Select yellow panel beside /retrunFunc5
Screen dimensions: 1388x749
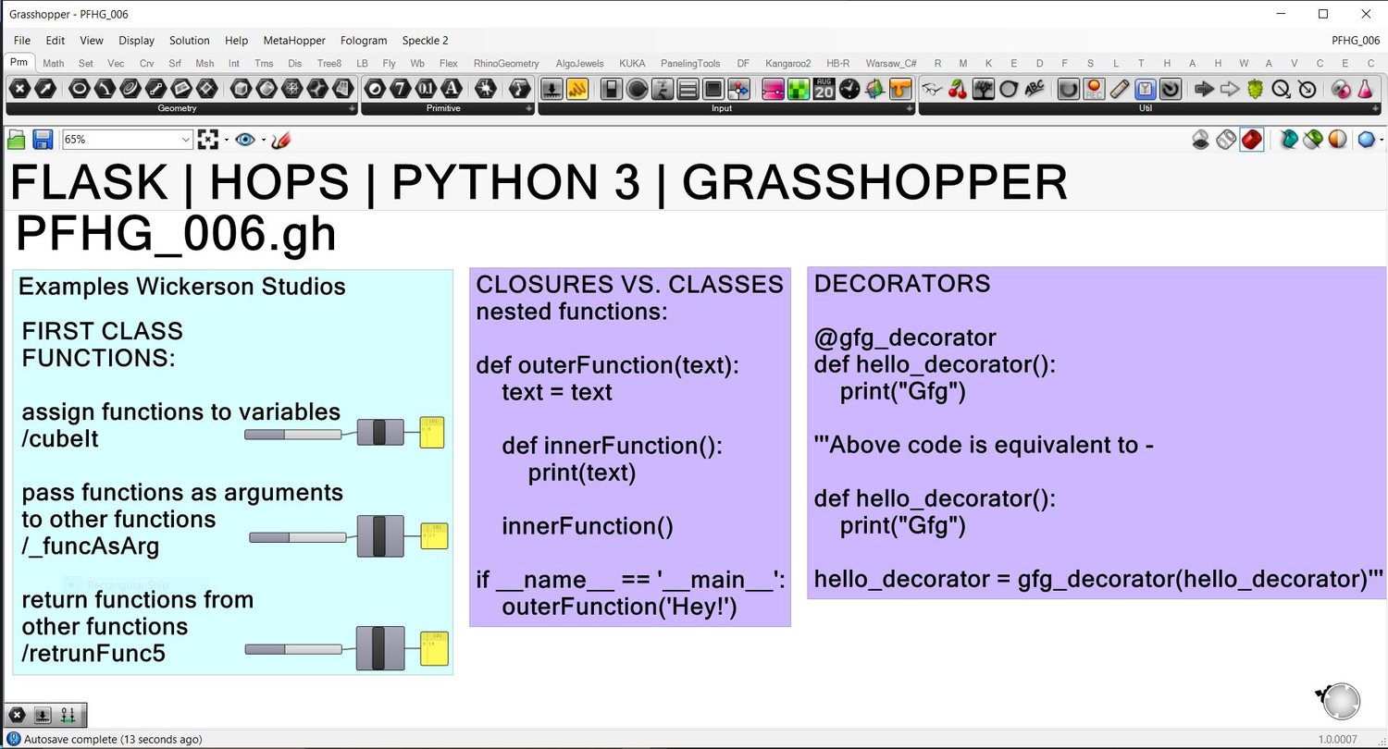click(x=435, y=648)
